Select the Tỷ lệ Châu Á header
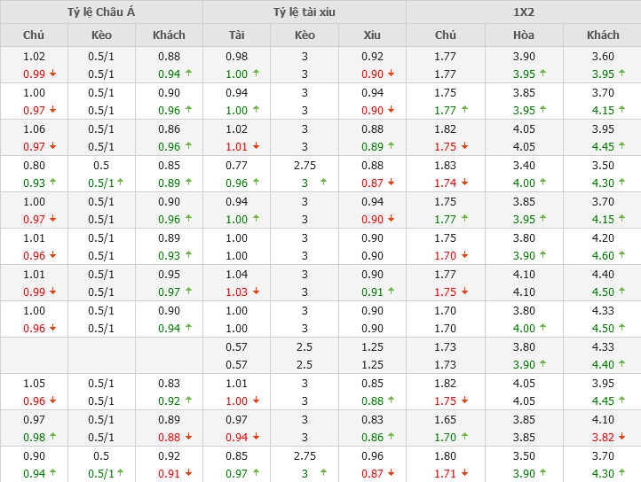Screen dimensions: 641x482 coord(101,12)
